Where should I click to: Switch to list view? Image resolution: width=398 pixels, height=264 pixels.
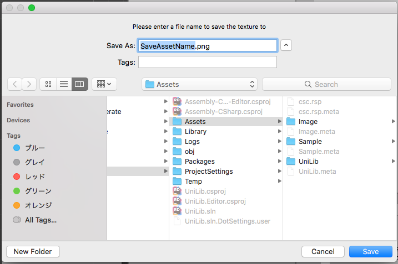[64, 84]
